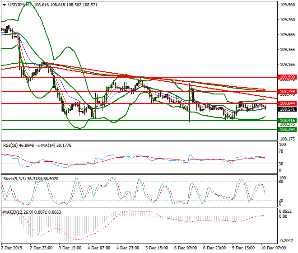Select the red 108.644 price level label

tap(287, 103)
